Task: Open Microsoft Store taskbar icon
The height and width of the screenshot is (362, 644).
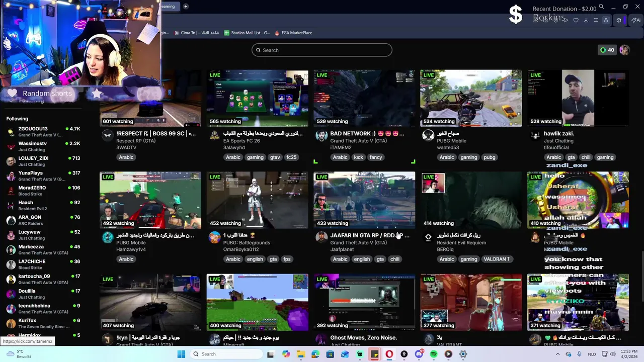Action: 330,354
